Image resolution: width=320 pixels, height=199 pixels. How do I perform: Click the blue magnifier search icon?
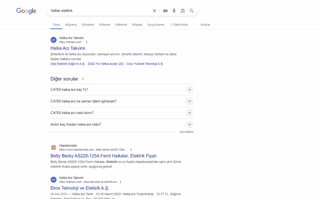click(191, 10)
